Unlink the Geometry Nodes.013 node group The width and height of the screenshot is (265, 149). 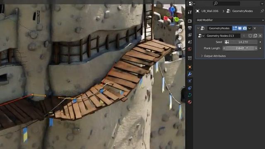click(260, 36)
